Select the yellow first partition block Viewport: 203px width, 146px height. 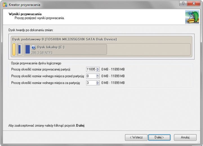(x=14, y=49)
